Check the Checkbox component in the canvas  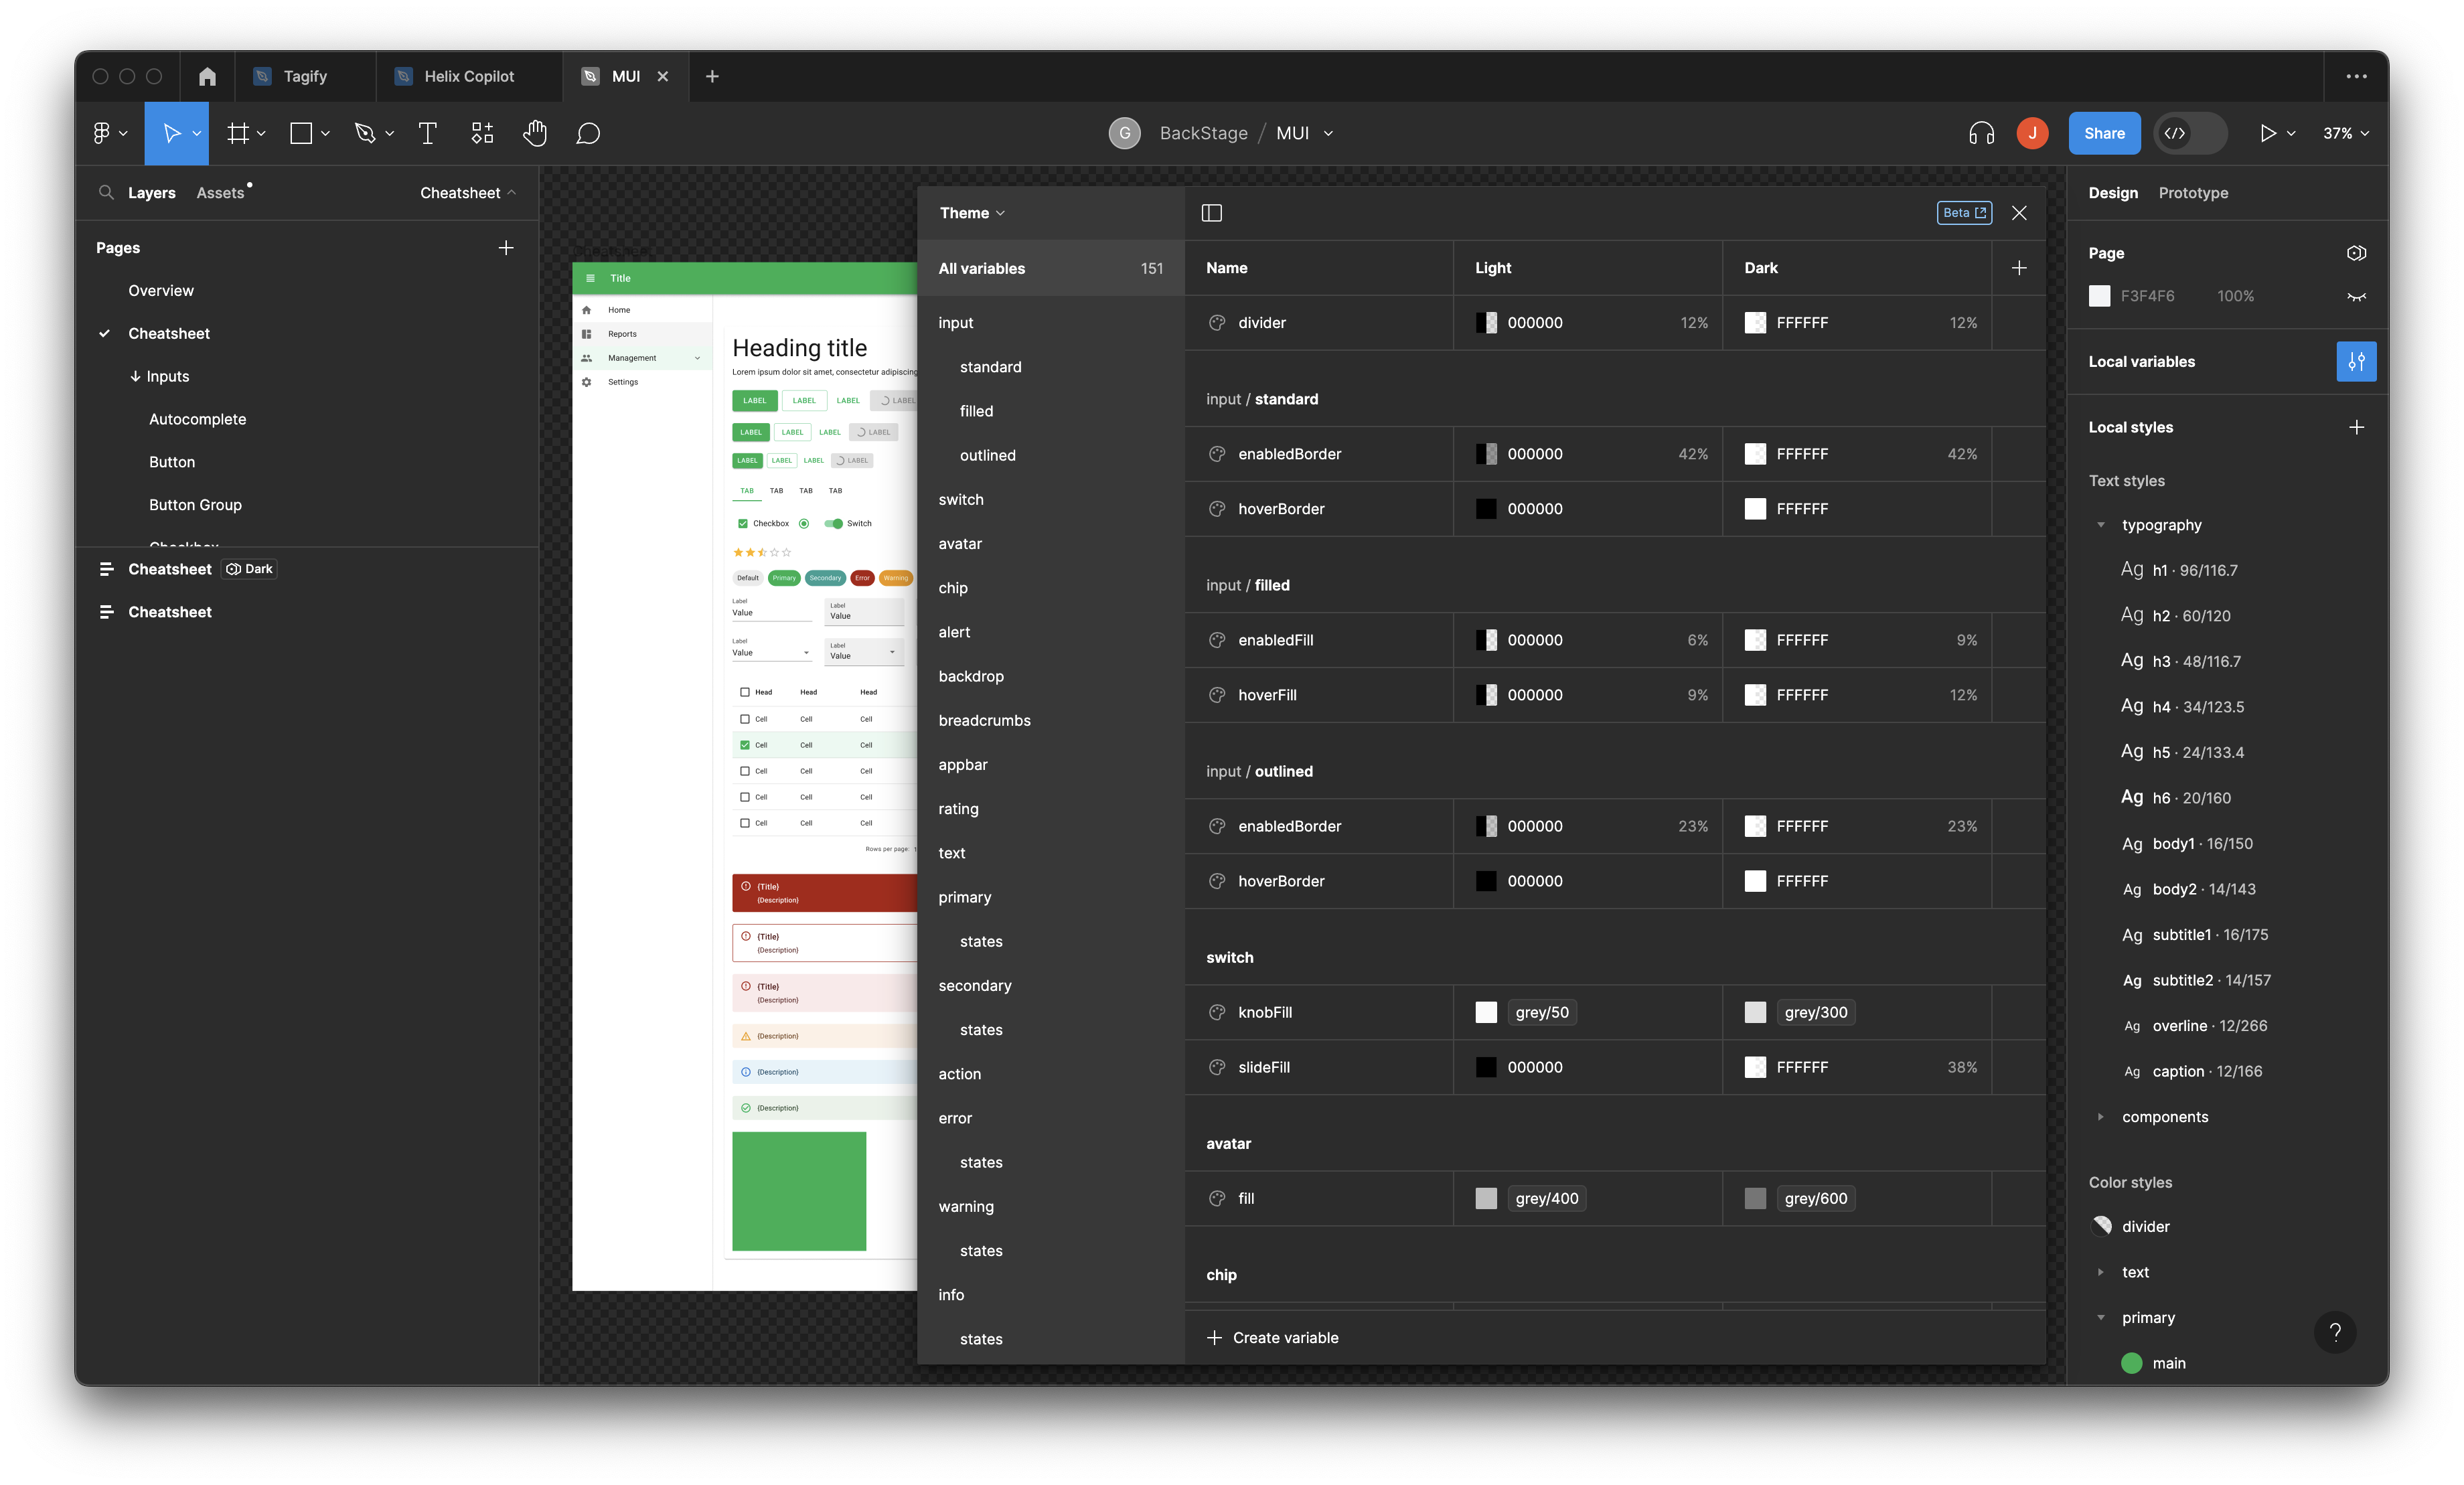[x=742, y=523]
